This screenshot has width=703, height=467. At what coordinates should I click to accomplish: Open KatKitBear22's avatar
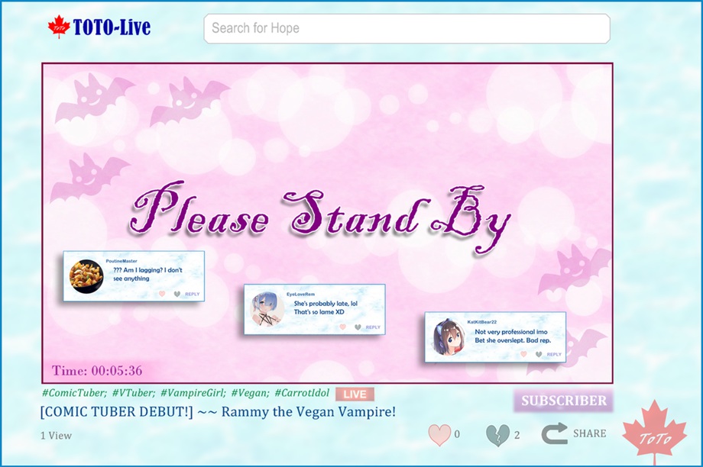tap(448, 337)
